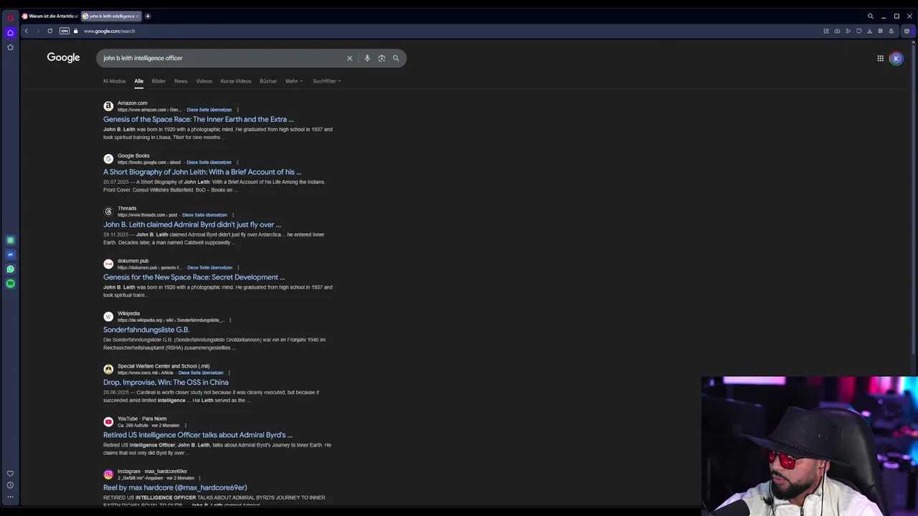This screenshot has width=918, height=516.
Task: Open 'Sonderfahndungsliste G.B.' Wikipedia result
Action: [x=146, y=330]
